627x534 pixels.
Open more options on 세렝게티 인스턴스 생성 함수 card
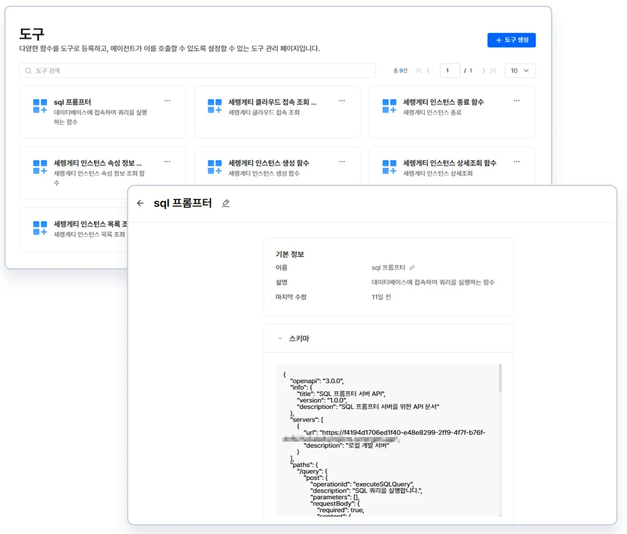[x=342, y=162]
